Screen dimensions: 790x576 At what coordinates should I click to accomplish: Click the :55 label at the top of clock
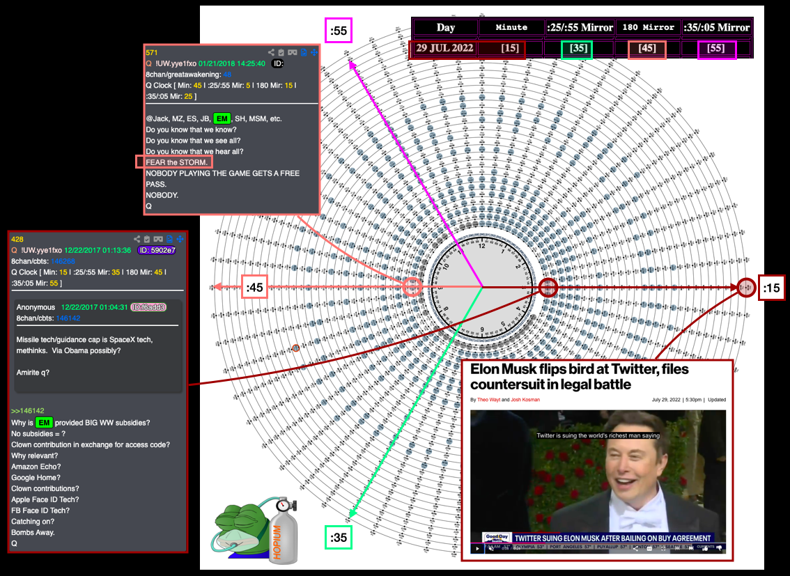pos(339,31)
